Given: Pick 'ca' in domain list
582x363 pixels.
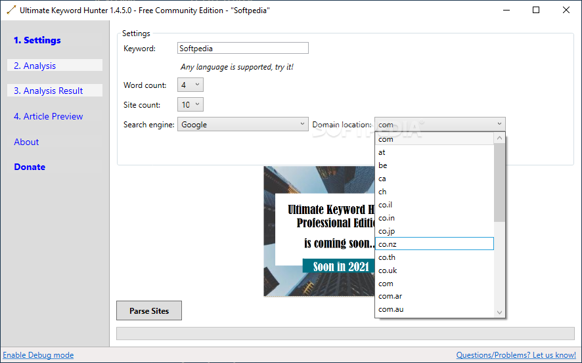Looking at the screenshot, I should [435, 179].
